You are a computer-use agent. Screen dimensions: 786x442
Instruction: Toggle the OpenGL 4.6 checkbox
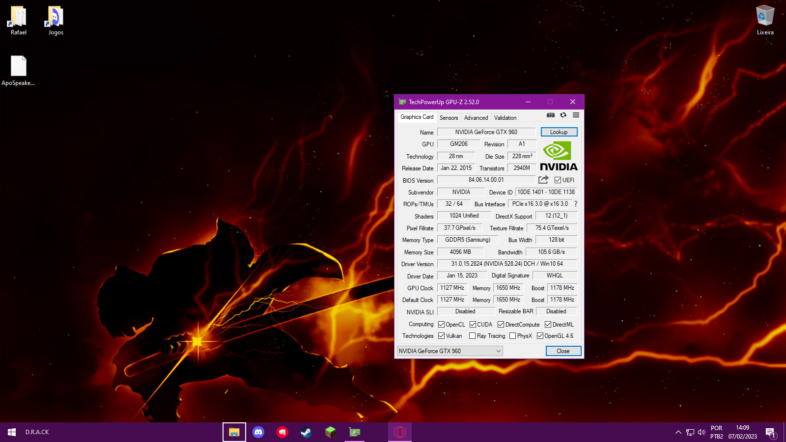(x=540, y=336)
